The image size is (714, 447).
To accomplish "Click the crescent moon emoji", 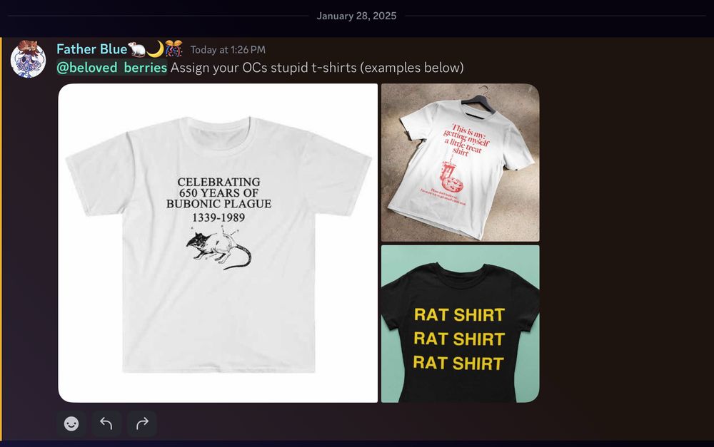I will 155,49.
